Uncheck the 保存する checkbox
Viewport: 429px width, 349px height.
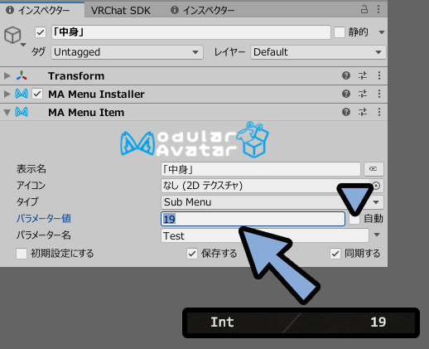pyautogui.click(x=192, y=254)
